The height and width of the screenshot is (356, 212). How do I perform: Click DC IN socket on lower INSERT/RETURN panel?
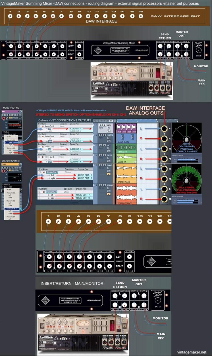(158, 301)
